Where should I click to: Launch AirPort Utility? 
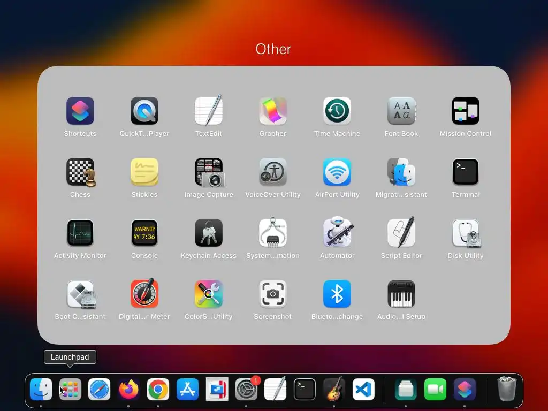coord(337,172)
